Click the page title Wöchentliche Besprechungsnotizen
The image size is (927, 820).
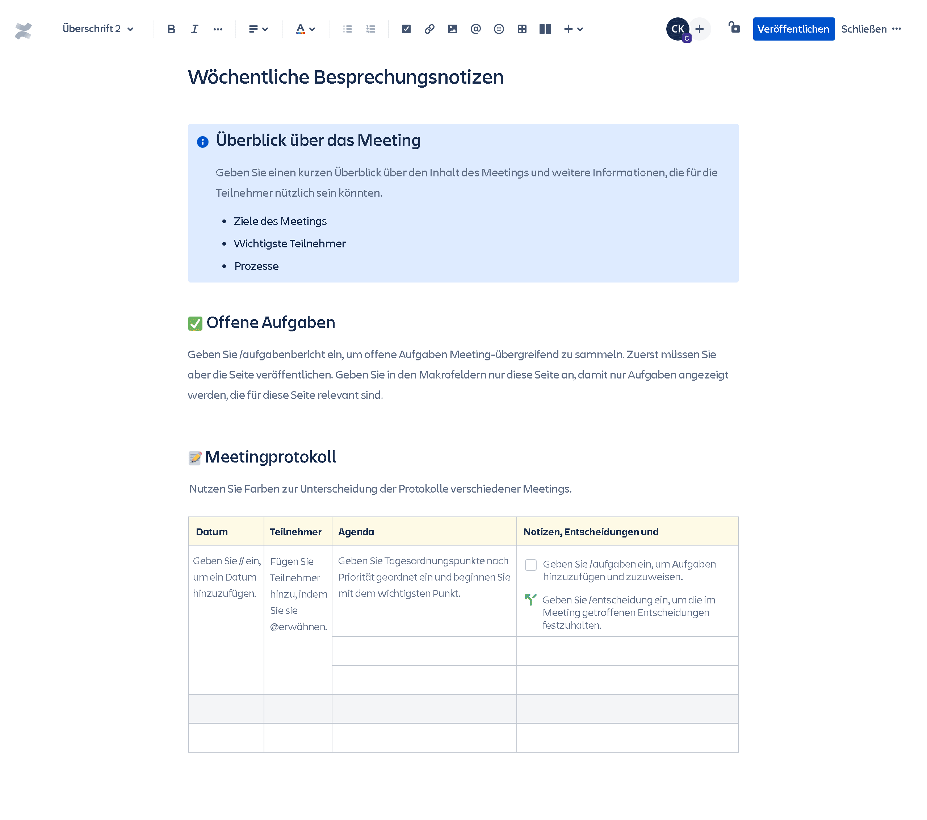click(x=345, y=77)
